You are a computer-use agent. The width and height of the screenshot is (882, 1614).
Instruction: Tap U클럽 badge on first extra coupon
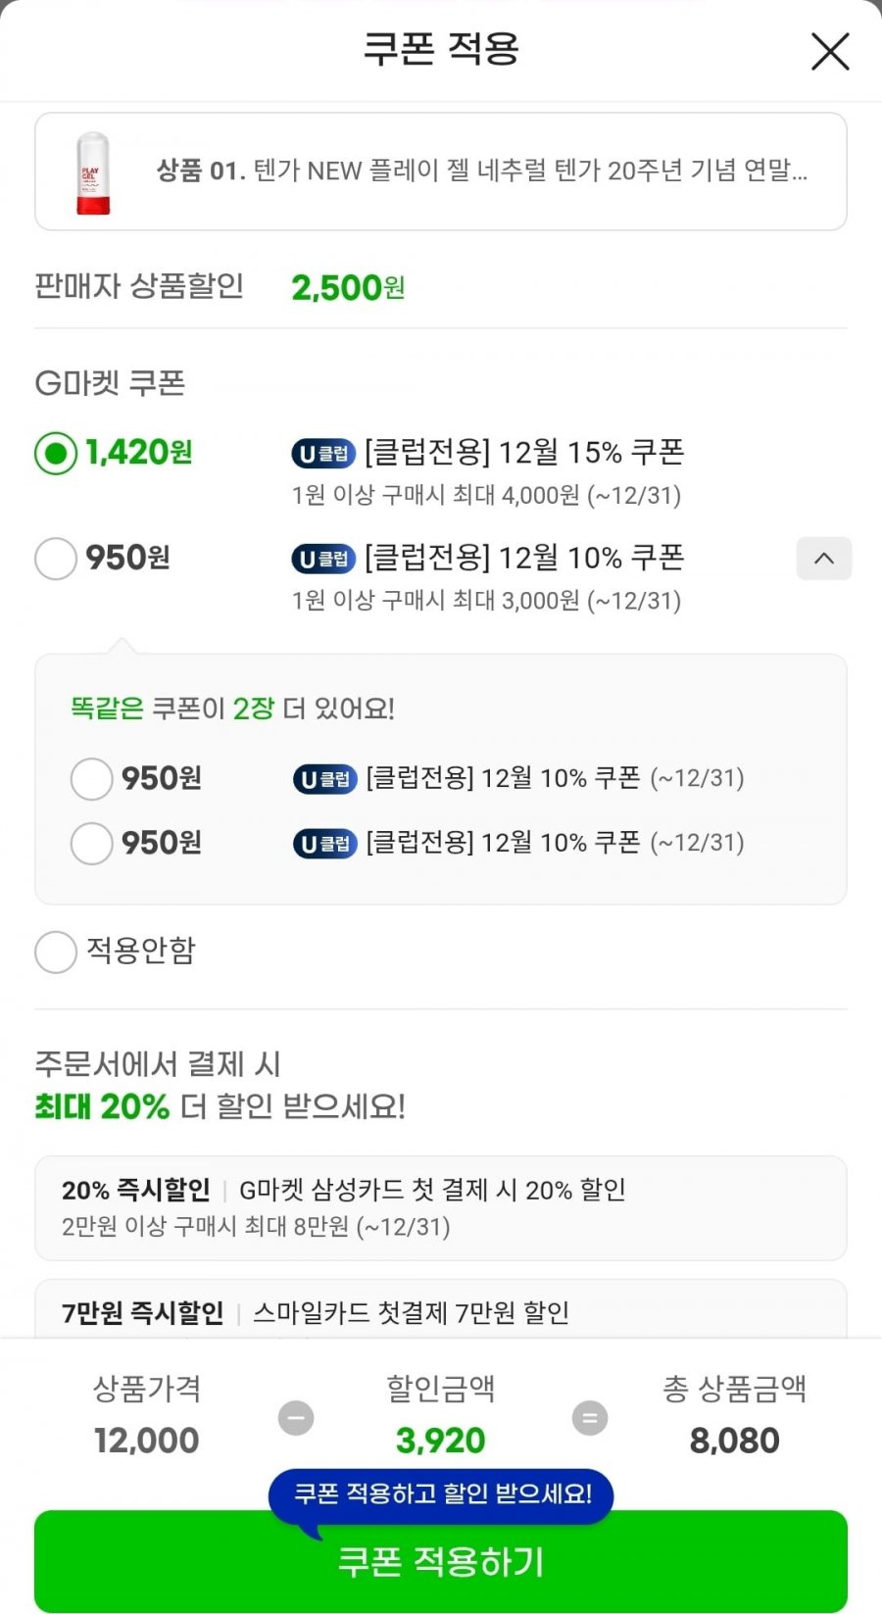click(324, 780)
